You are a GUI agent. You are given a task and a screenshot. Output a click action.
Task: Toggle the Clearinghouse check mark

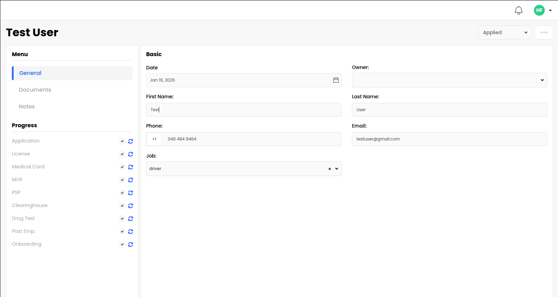coord(122,206)
